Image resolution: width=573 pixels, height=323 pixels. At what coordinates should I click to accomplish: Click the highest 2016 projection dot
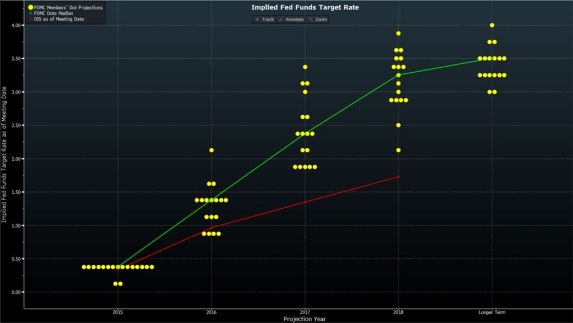point(211,150)
